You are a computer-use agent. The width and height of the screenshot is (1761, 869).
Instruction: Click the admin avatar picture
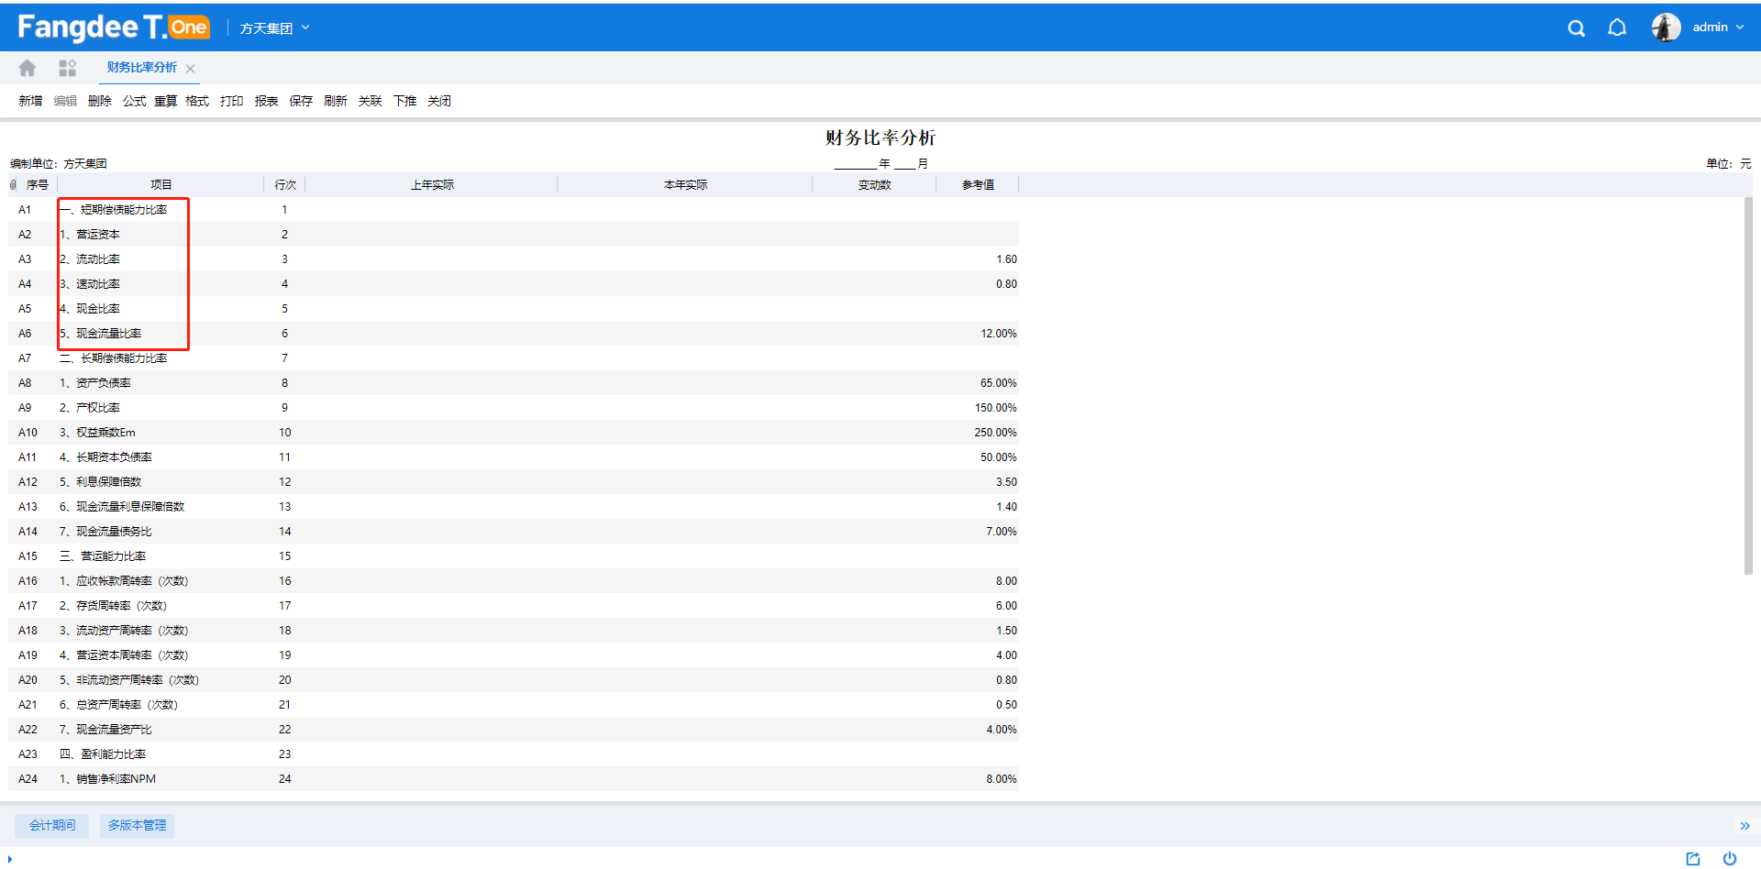coord(1666,27)
